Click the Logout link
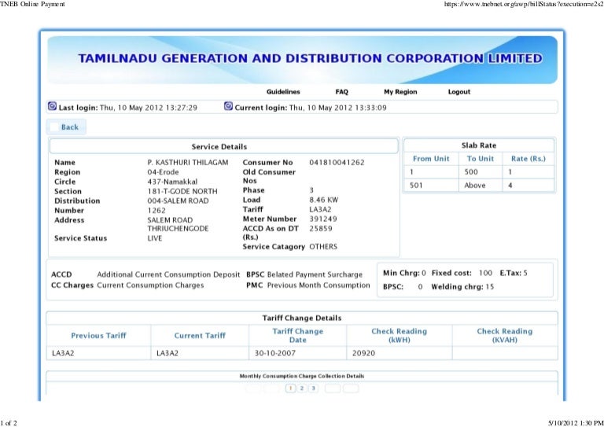 [x=459, y=92]
